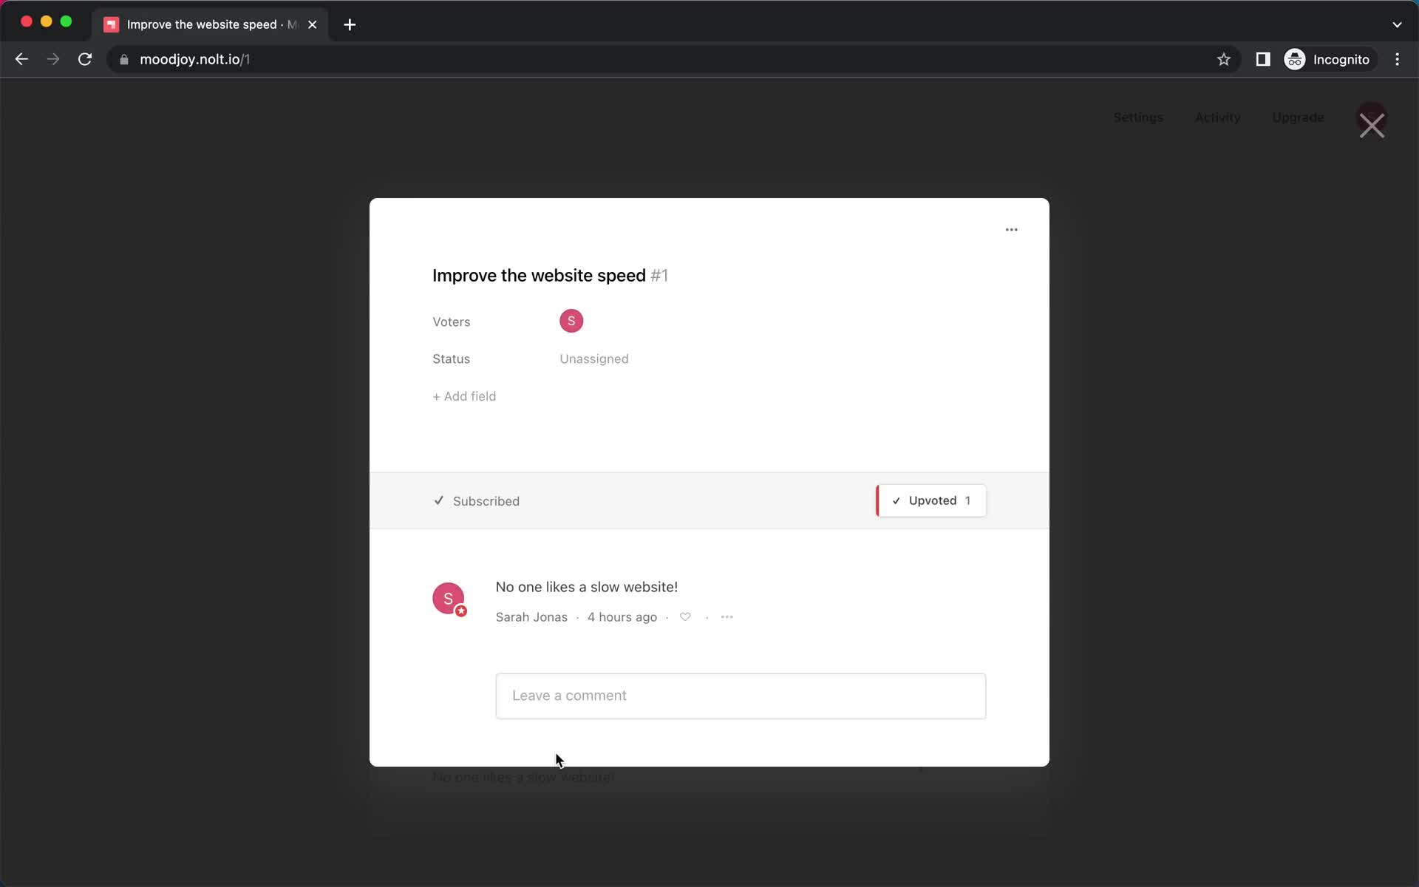1419x887 pixels.
Task: Expand the Add field option
Action: (464, 396)
